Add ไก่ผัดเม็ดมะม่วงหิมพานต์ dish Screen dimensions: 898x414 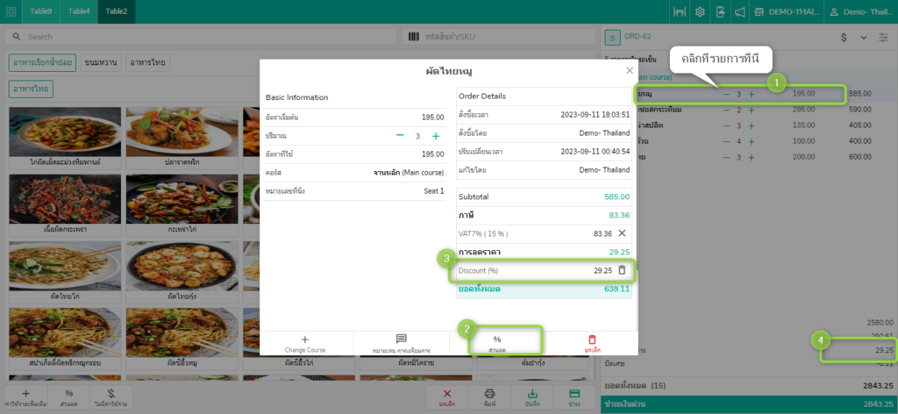point(65,138)
